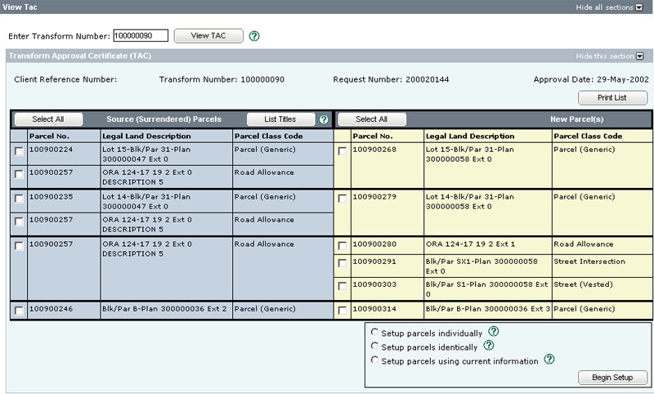This screenshot has width=654, height=394.
Task: Click Blk/Par SX1-Plan 300000058 description
Action: tap(482, 266)
